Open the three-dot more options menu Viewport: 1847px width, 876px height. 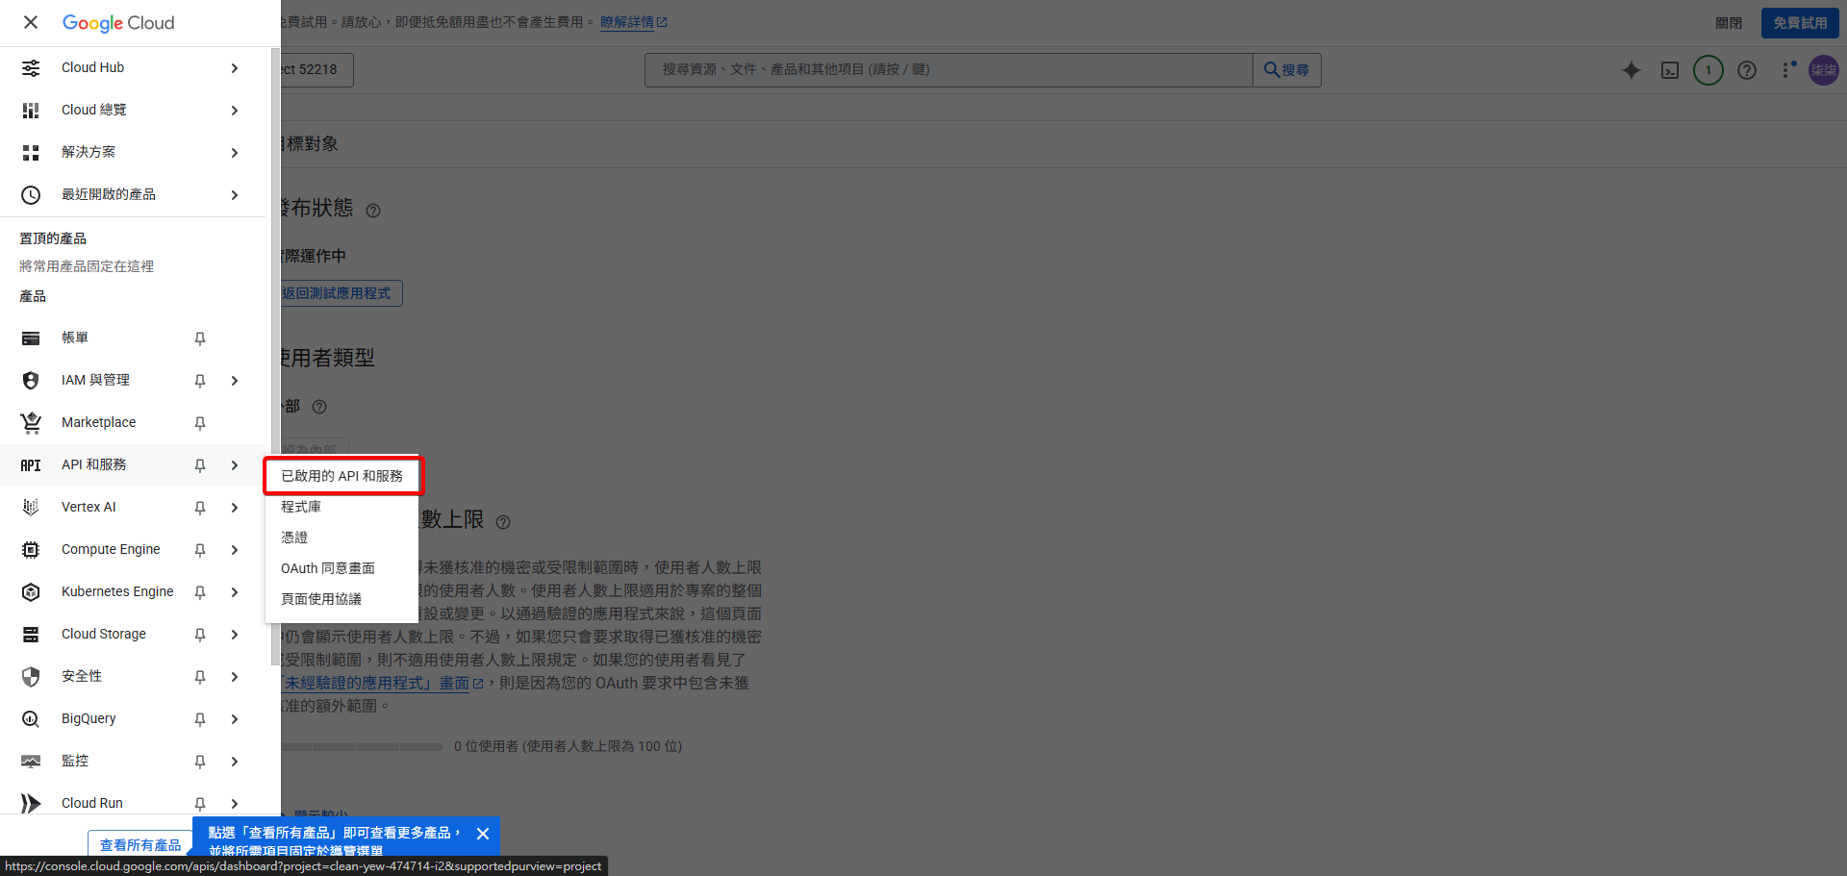pyautogui.click(x=1786, y=70)
